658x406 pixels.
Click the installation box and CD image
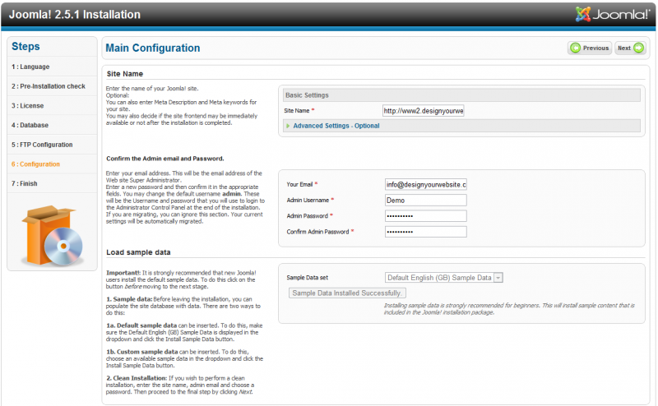(x=53, y=235)
